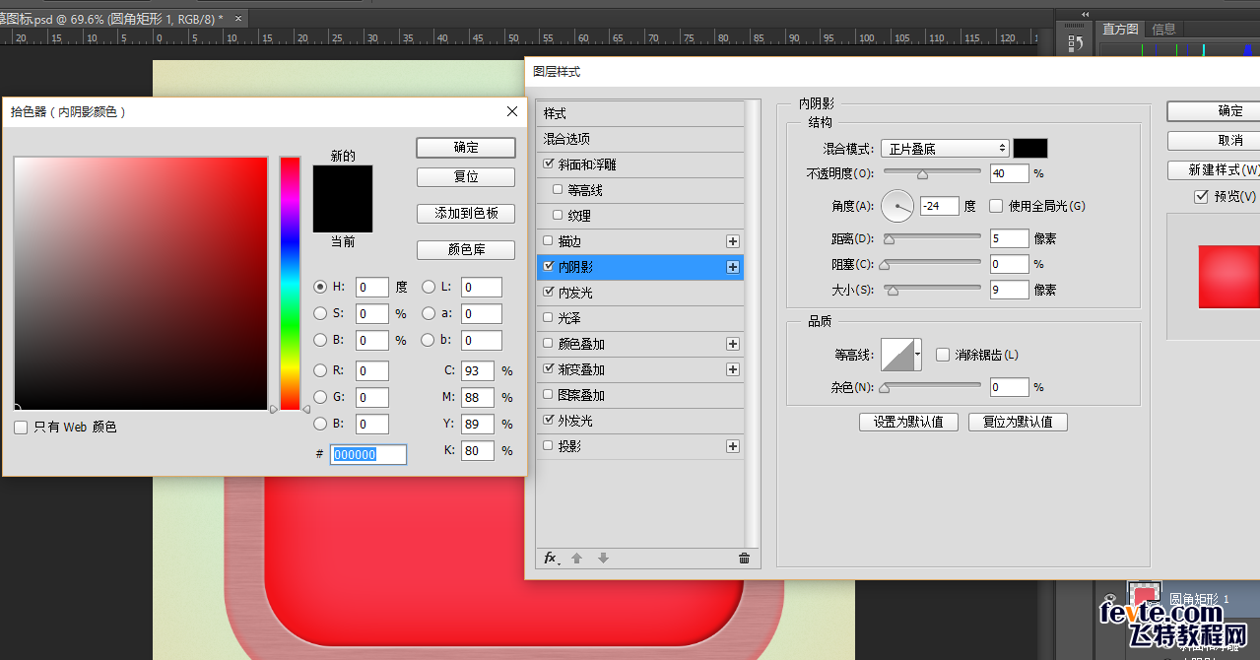Open 颜色库 color libraries
The image size is (1260, 660).
(x=466, y=249)
